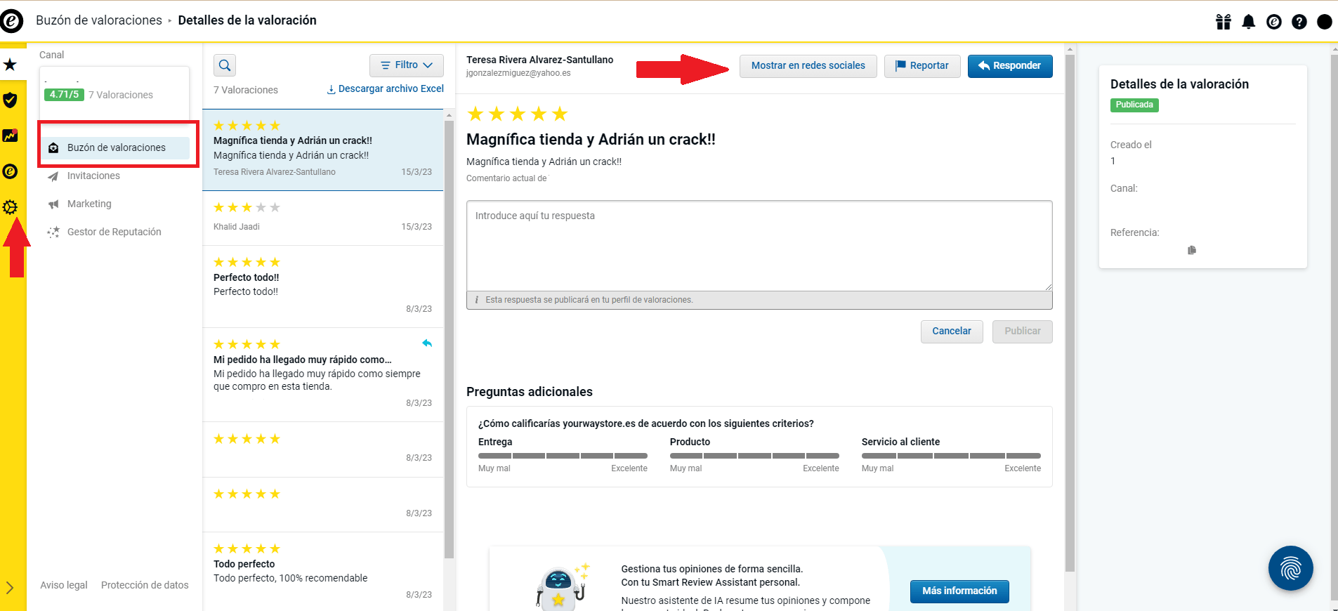
Task: Copy the reference with copy icon
Action: click(x=1192, y=250)
